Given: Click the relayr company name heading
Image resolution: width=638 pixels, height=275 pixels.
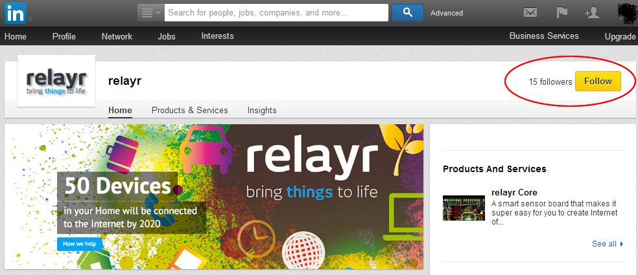Looking at the screenshot, I should pyautogui.click(x=124, y=81).
